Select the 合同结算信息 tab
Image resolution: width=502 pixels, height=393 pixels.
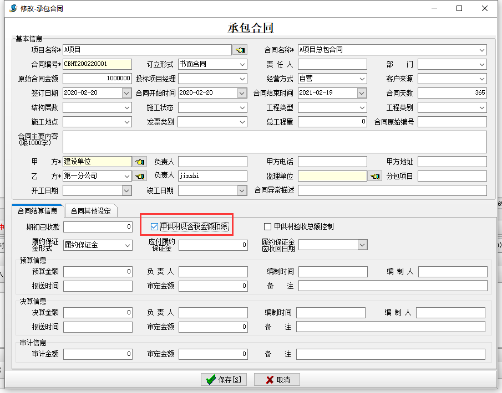(x=37, y=211)
